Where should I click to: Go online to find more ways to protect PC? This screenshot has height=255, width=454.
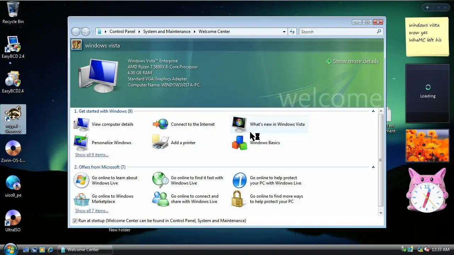coord(267,199)
